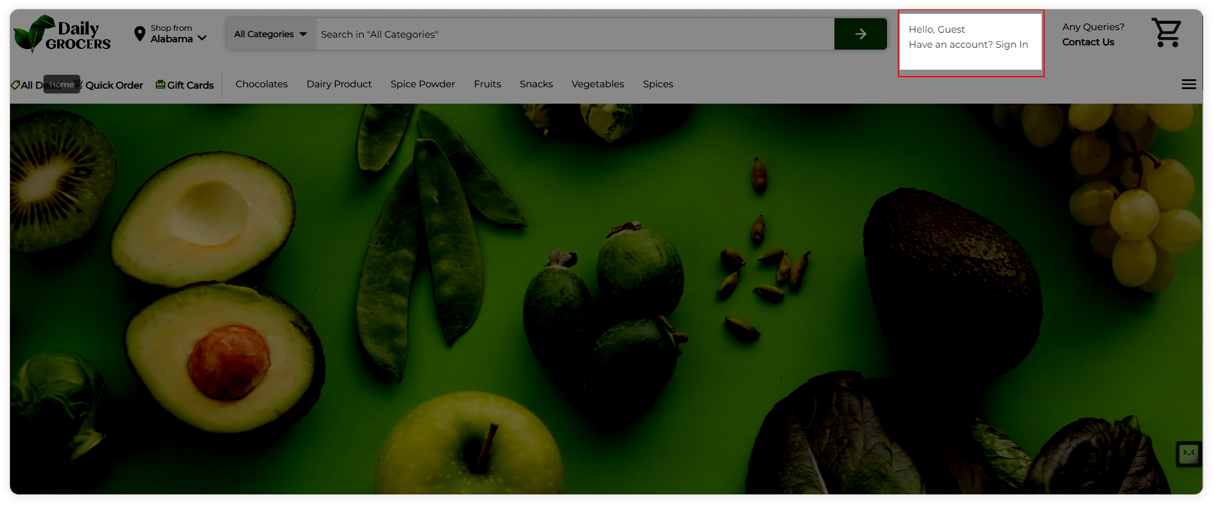The height and width of the screenshot is (505, 1213).
Task: Open the shopping cart
Action: [1166, 33]
